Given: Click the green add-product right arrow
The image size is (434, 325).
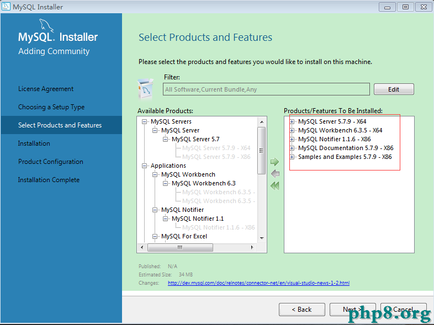Looking at the screenshot, I should (274, 162).
